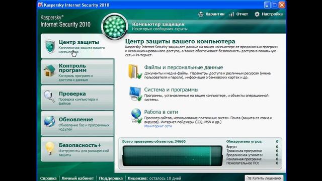
Task: Open the Карантин quarantine icon
Action: 201,14
